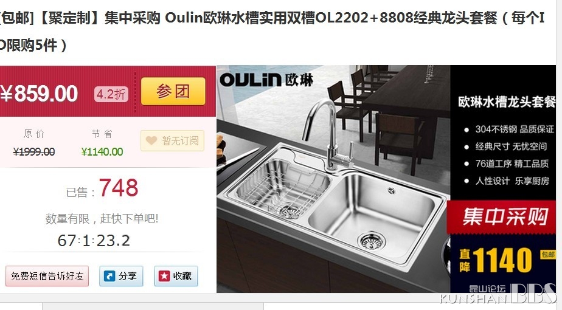This screenshot has height=310, width=562.
Task: Click the 暂无订阅 subscription button
Action: click(172, 140)
